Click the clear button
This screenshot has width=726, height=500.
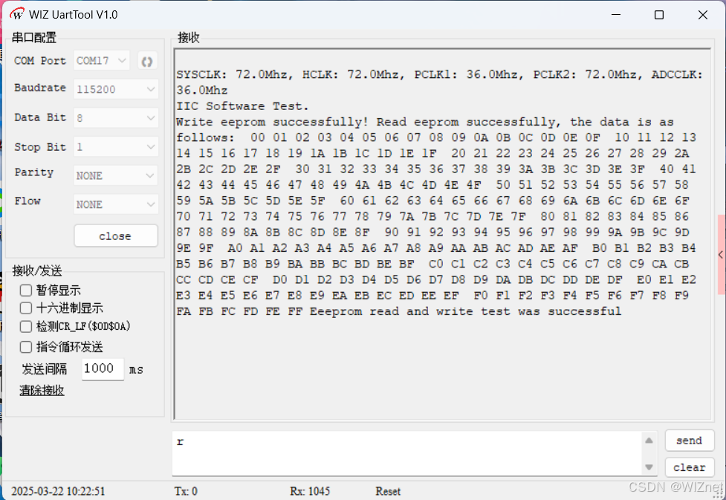690,467
